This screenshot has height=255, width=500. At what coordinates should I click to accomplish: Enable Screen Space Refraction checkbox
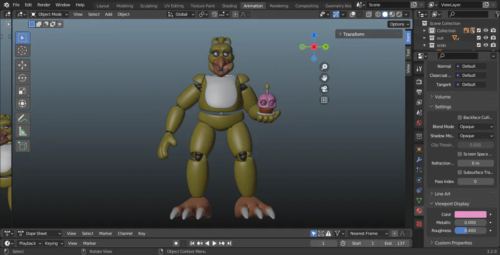tap(459, 154)
